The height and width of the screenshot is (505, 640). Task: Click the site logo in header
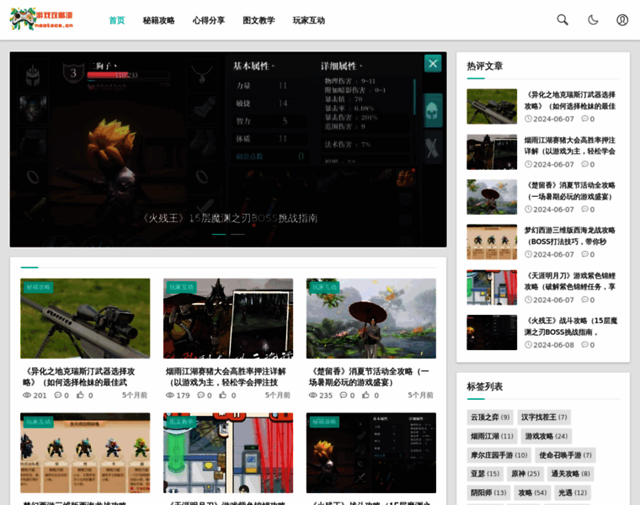click(x=42, y=19)
